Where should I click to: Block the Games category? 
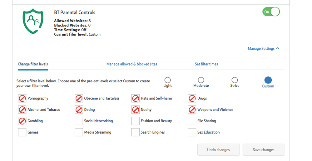pos(22,132)
